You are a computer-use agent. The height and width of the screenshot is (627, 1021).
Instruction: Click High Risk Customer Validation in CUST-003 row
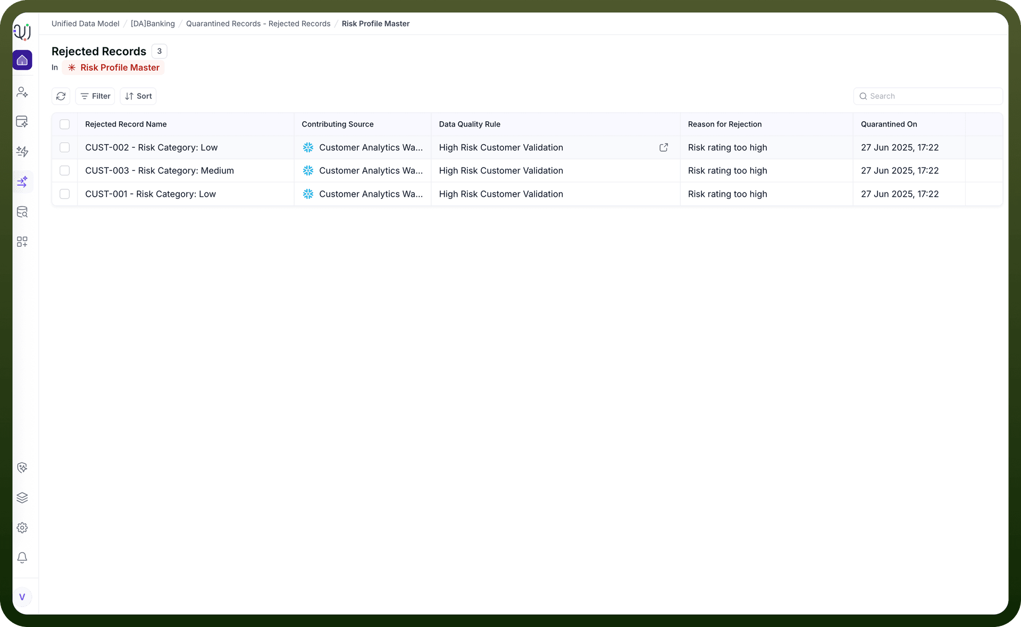click(x=501, y=171)
